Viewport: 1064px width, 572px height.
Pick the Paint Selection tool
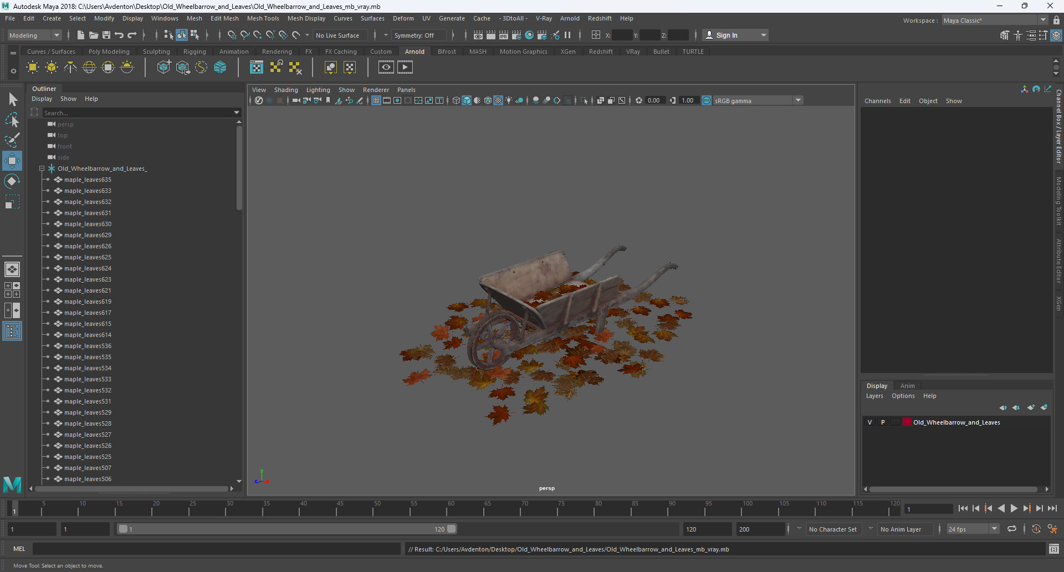pyautogui.click(x=12, y=140)
